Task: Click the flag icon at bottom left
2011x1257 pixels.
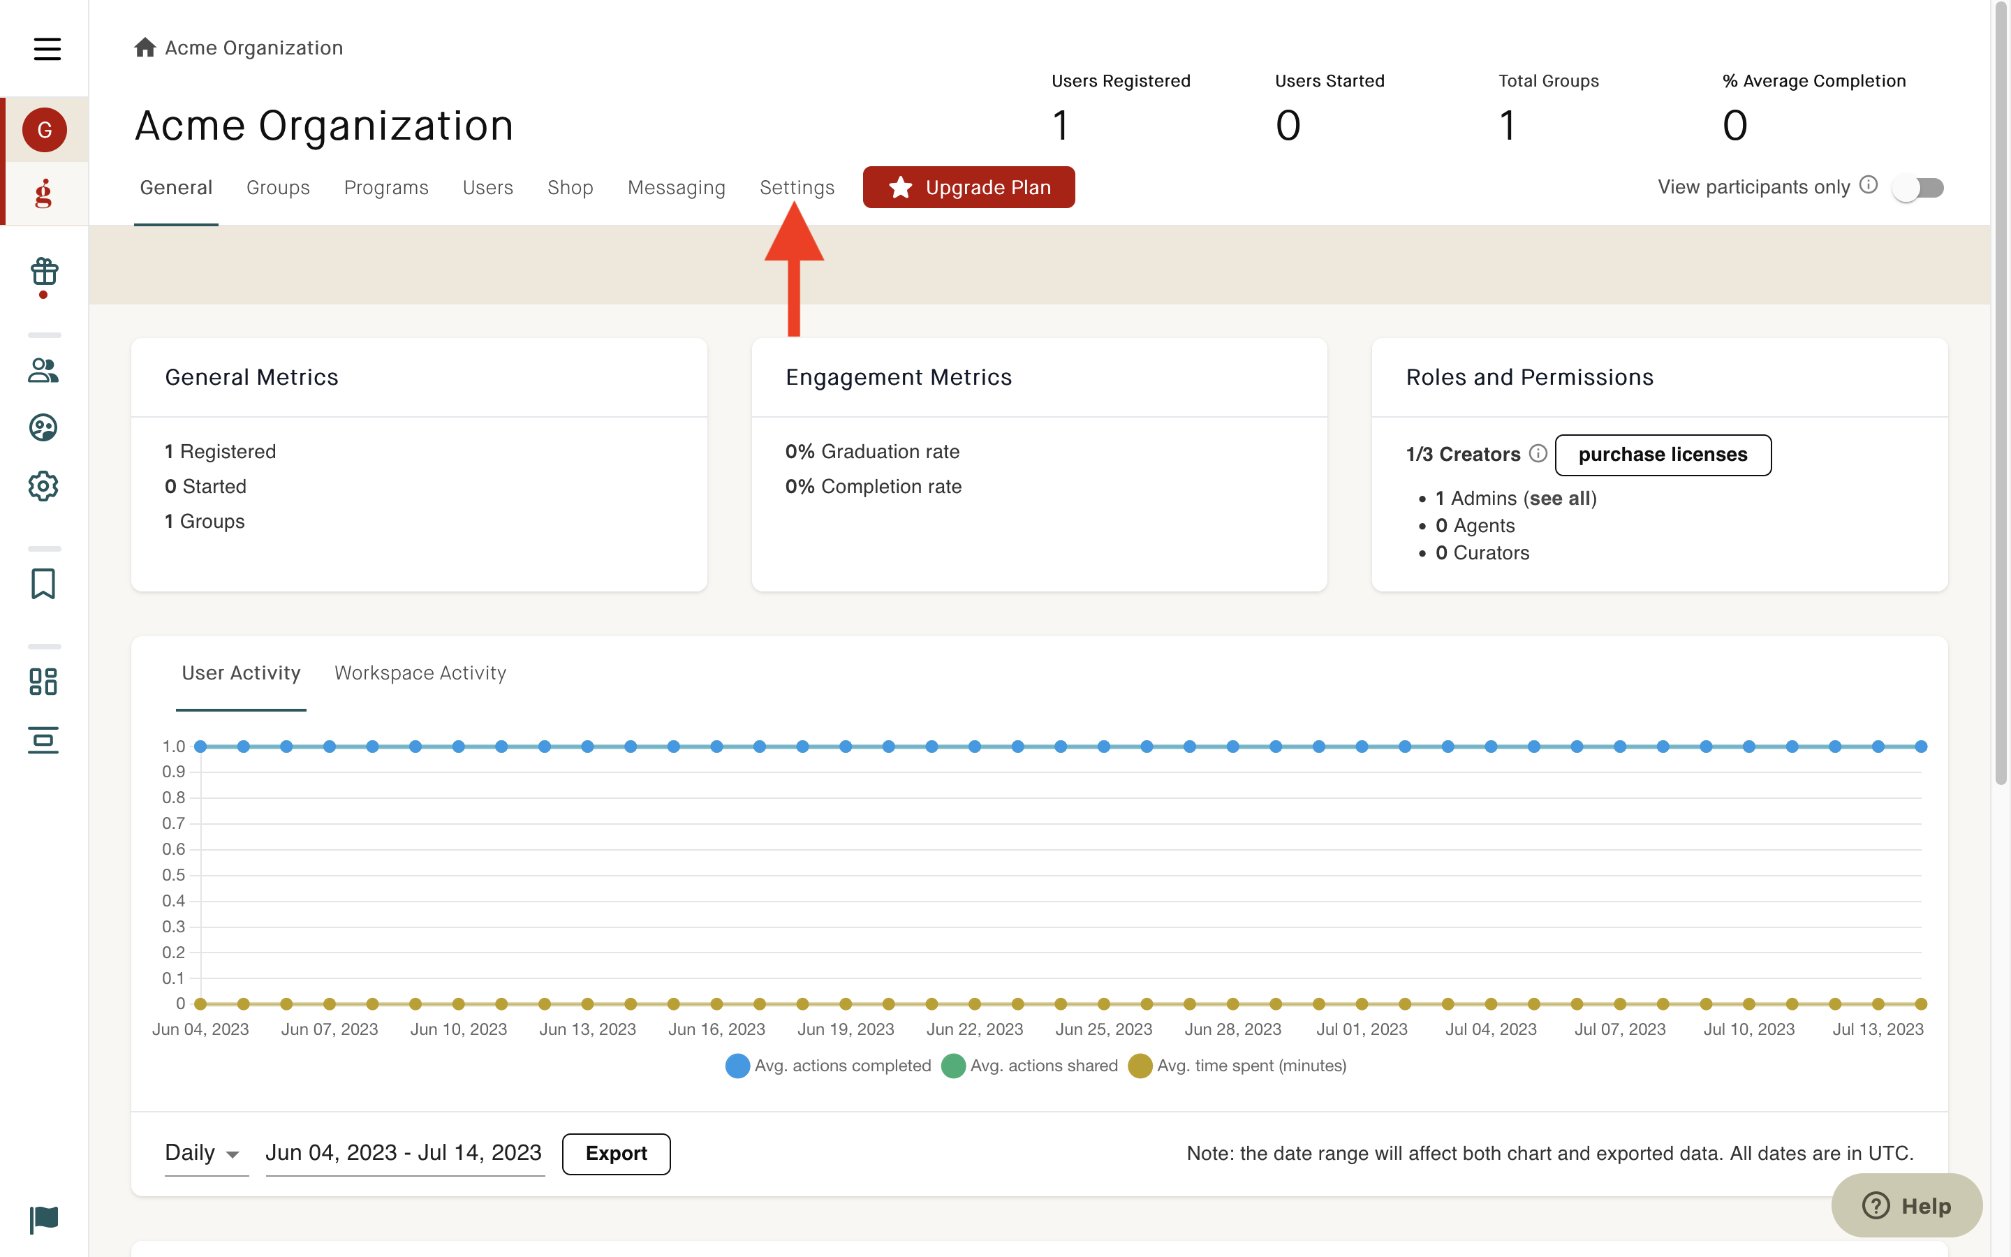Action: coord(43,1219)
